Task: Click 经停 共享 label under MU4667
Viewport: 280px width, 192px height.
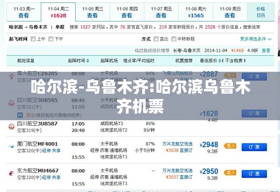Action: click(51, 178)
